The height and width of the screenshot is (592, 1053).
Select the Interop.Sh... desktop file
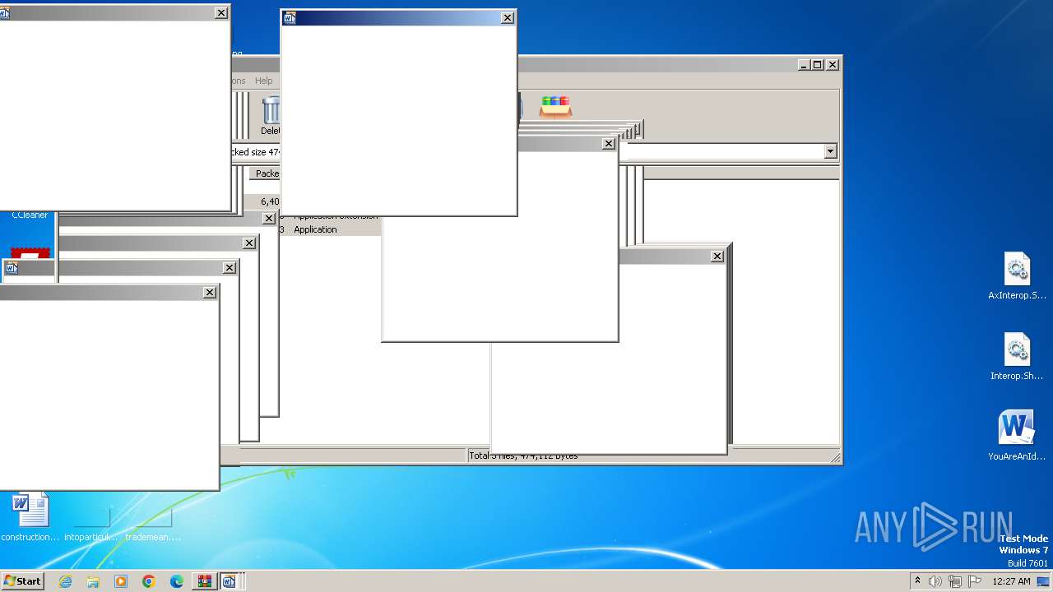pyautogui.click(x=1017, y=358)
